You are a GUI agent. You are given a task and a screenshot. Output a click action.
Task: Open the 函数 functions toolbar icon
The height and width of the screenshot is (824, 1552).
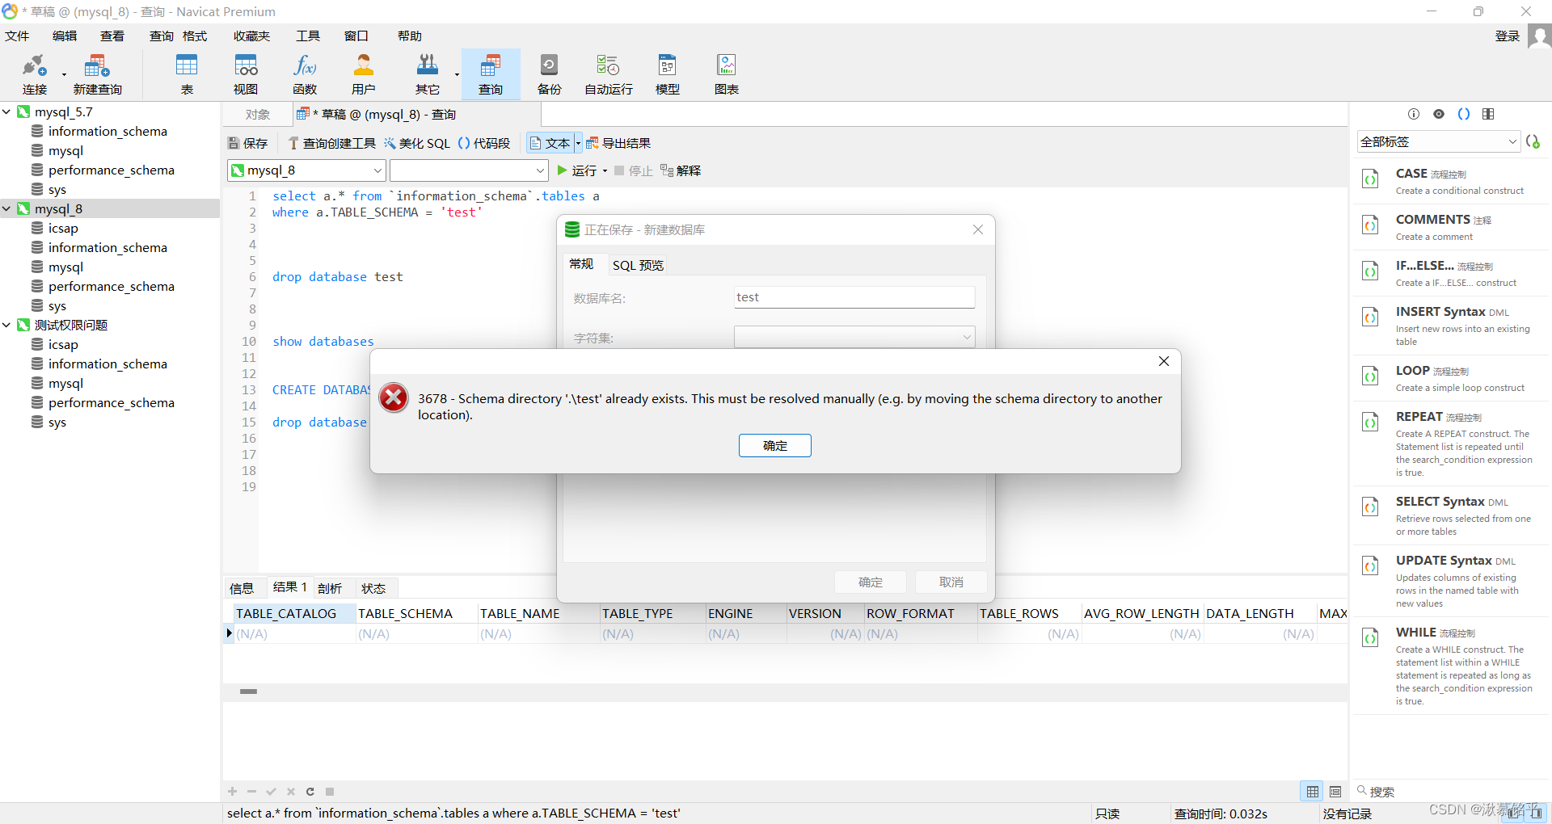click(305, 74)
